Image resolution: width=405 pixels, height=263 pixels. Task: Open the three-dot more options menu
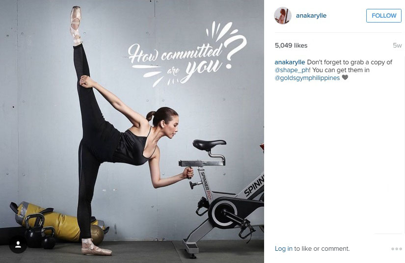click(397, 249)
